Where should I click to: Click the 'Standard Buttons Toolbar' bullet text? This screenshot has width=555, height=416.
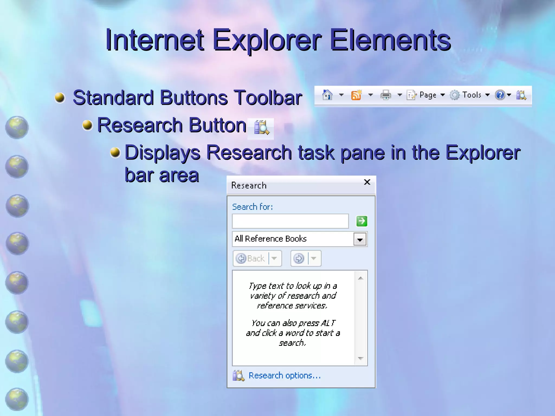click(x=187, y=98)
